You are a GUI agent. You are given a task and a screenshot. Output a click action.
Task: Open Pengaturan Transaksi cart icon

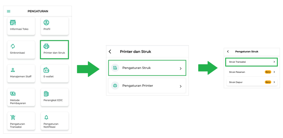pos(13,118)
